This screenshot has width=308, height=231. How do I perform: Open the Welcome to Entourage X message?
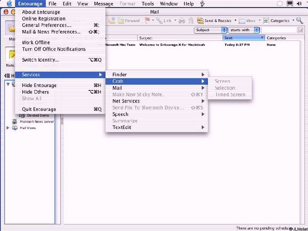point(172,45)
